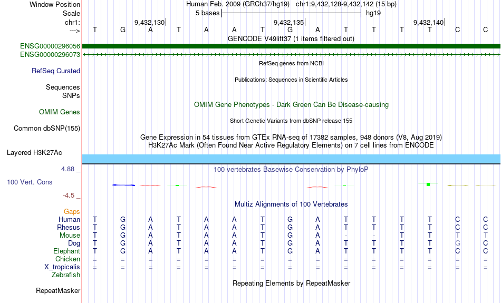Click the orange Gaps row label
Viewport: 501px width, 303px height.
coord(72,212)
